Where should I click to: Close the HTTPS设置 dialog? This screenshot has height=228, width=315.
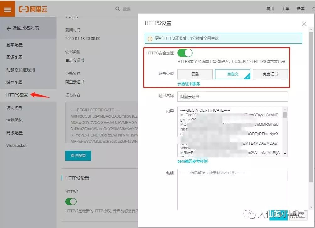click(304, 24)
